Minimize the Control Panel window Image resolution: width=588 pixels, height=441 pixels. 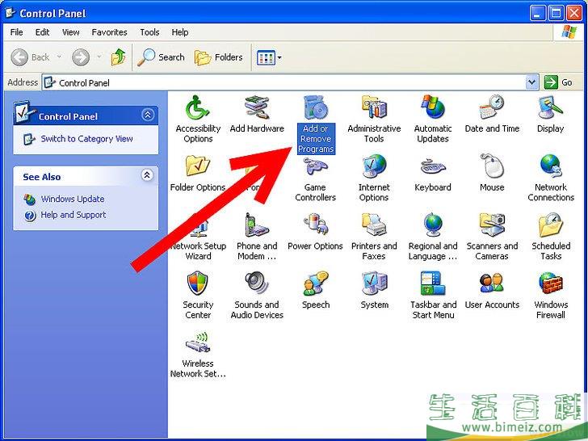pyautogui.click(x=537, y=14)
